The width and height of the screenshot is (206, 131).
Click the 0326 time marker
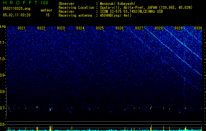point(120,28)
